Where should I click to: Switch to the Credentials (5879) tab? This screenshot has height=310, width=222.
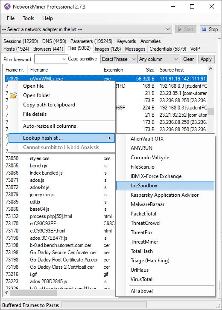pos(168,49)
